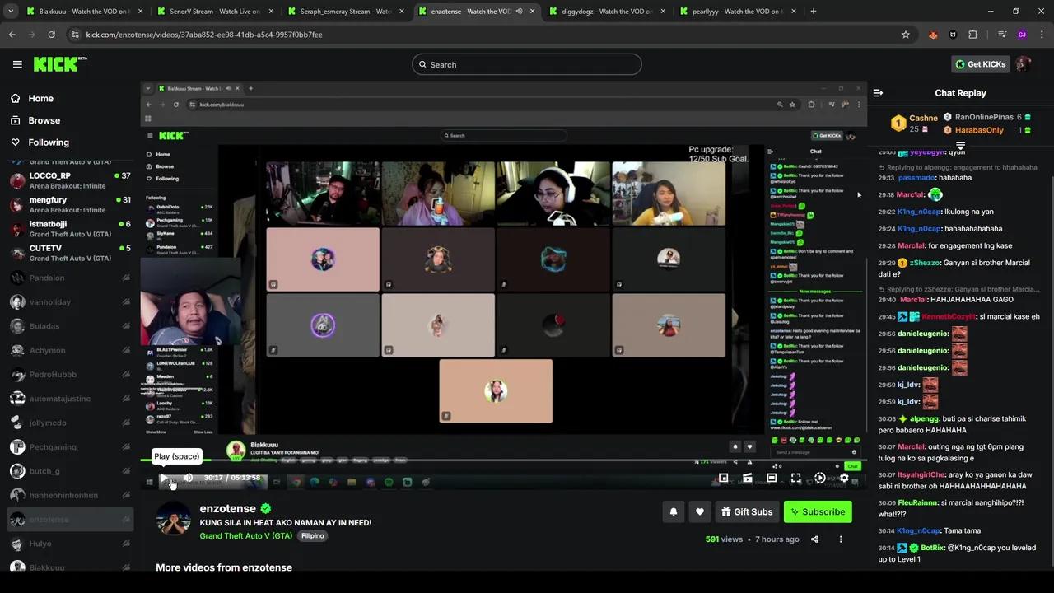The height and width of the screenshot is (593, 1054).
Task: Open the more options menu below the video
Action: pos(840,539)
